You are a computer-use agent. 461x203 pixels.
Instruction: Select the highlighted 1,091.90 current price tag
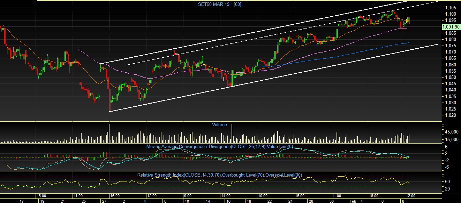pyautogui.click(x=451, y=27)
